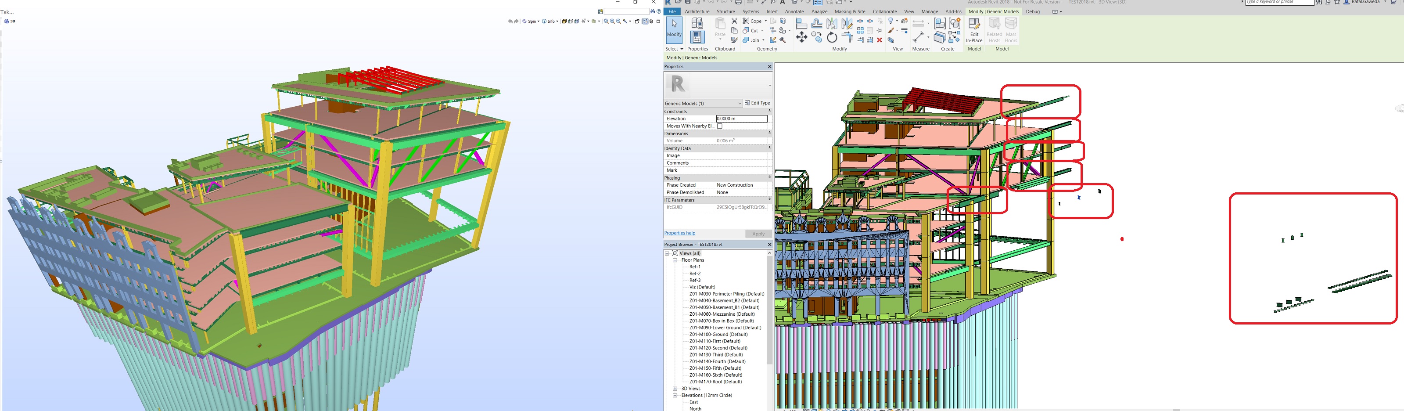The image size is (1404, 411).
Task: Click the Scale tool icon in Modify panel
Action: coord(870,31)
